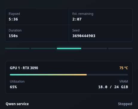Select the Seed number 3690444903

click(84, 36)
